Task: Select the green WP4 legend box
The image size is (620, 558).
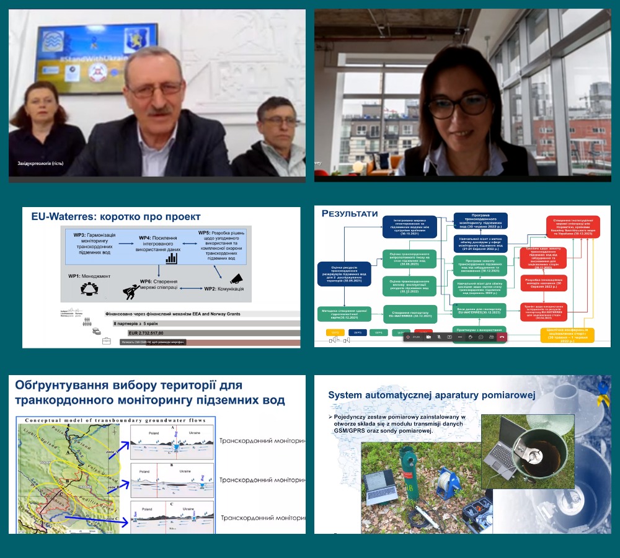Action: click(x=379, y=332)
